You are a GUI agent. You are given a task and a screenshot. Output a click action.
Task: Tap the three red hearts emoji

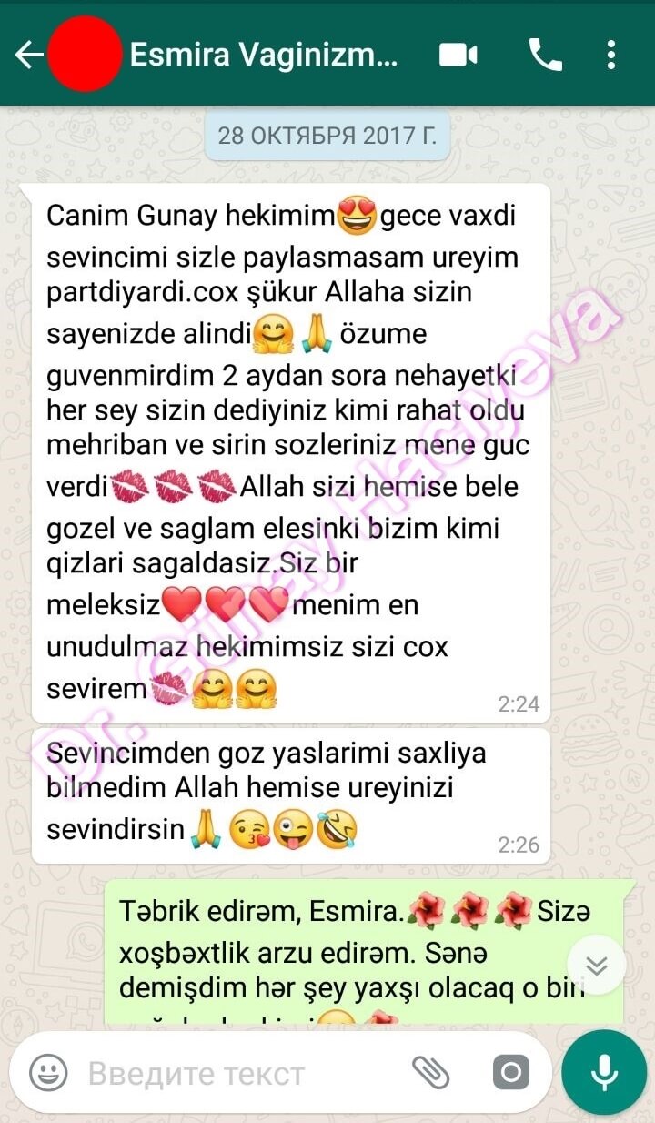225,605
